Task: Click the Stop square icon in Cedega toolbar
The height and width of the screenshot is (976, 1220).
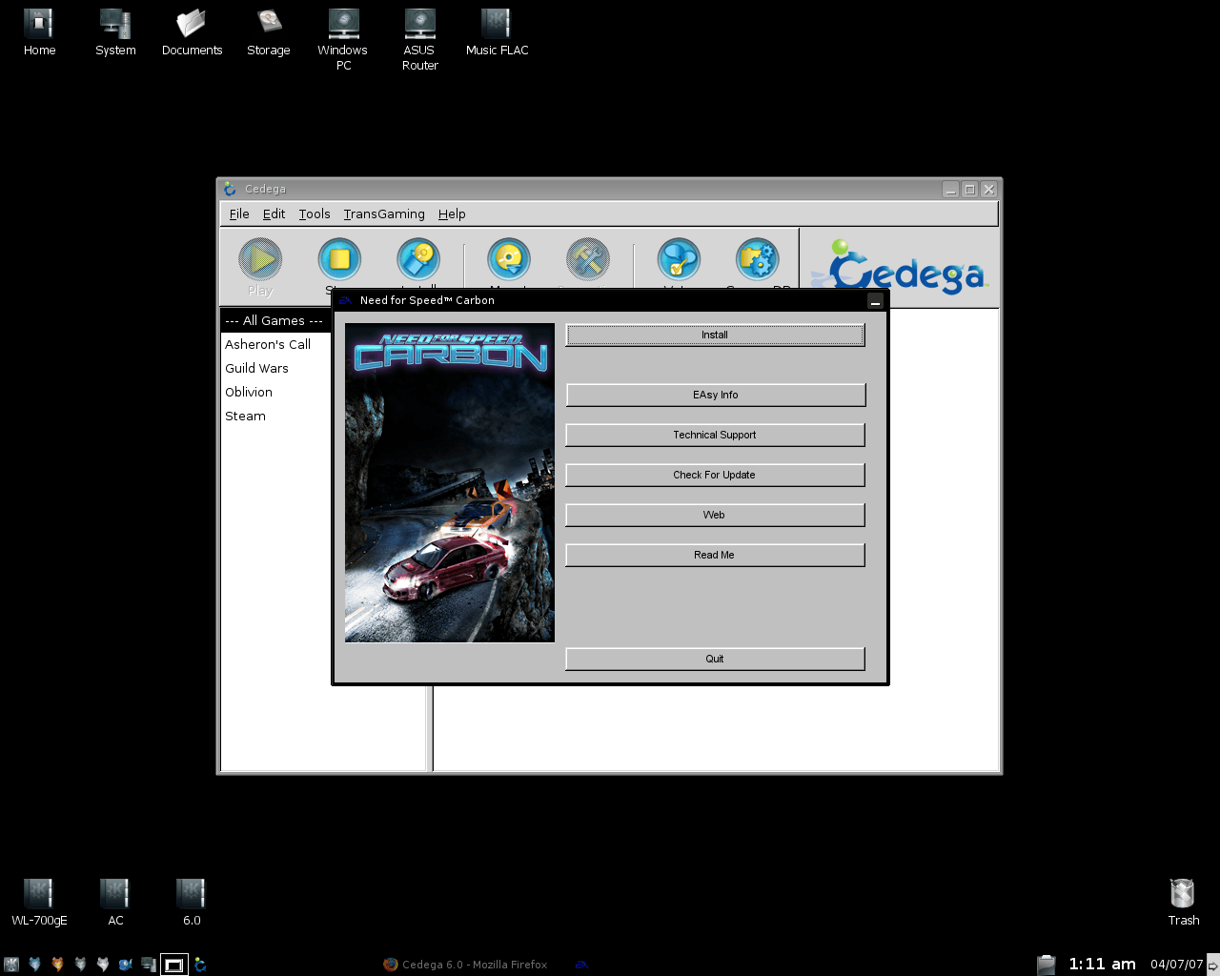Action: [339, 259]
